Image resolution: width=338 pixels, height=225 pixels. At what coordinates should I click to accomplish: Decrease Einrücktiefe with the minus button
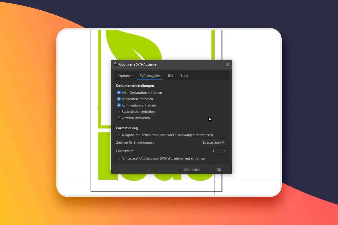(x=221, y=151)
